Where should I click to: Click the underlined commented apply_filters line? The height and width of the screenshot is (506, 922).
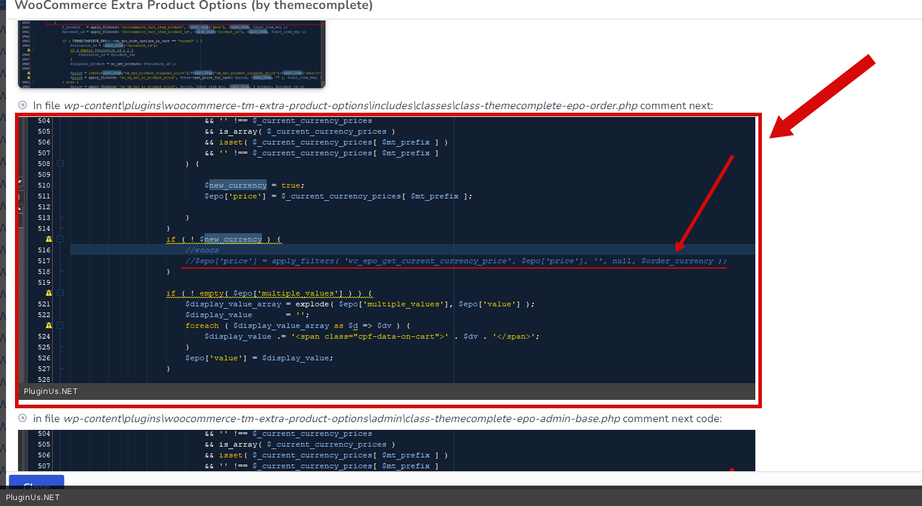456,261
